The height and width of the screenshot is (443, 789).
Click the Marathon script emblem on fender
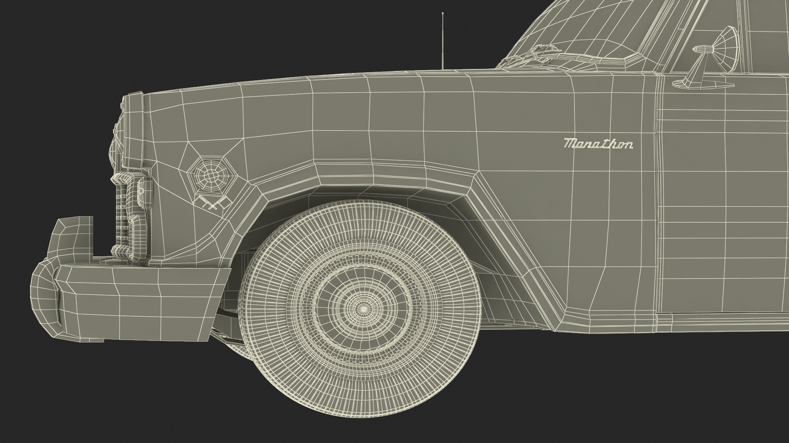598,144
